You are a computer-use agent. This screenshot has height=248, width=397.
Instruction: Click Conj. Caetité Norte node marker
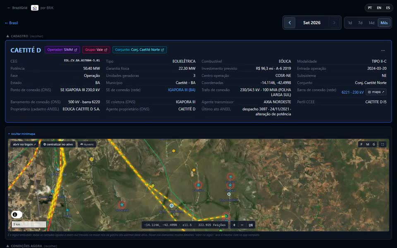171,205
